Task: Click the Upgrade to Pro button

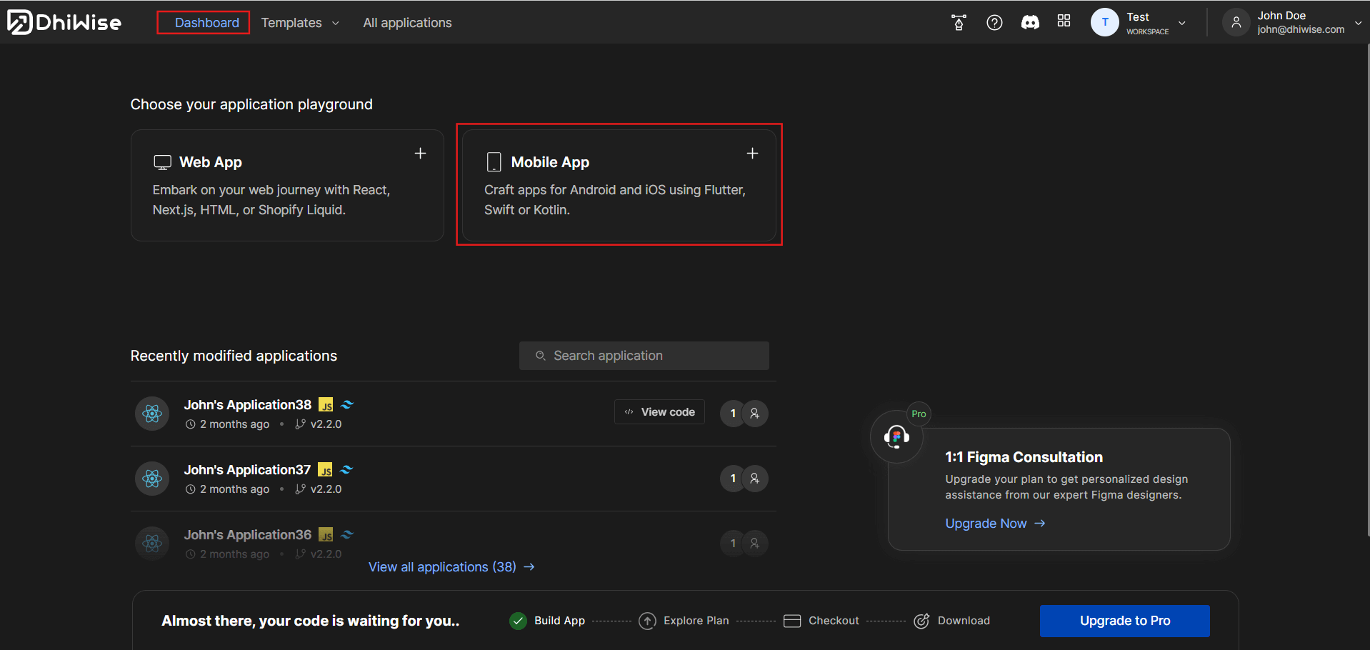Action: tap(1124, 621)
